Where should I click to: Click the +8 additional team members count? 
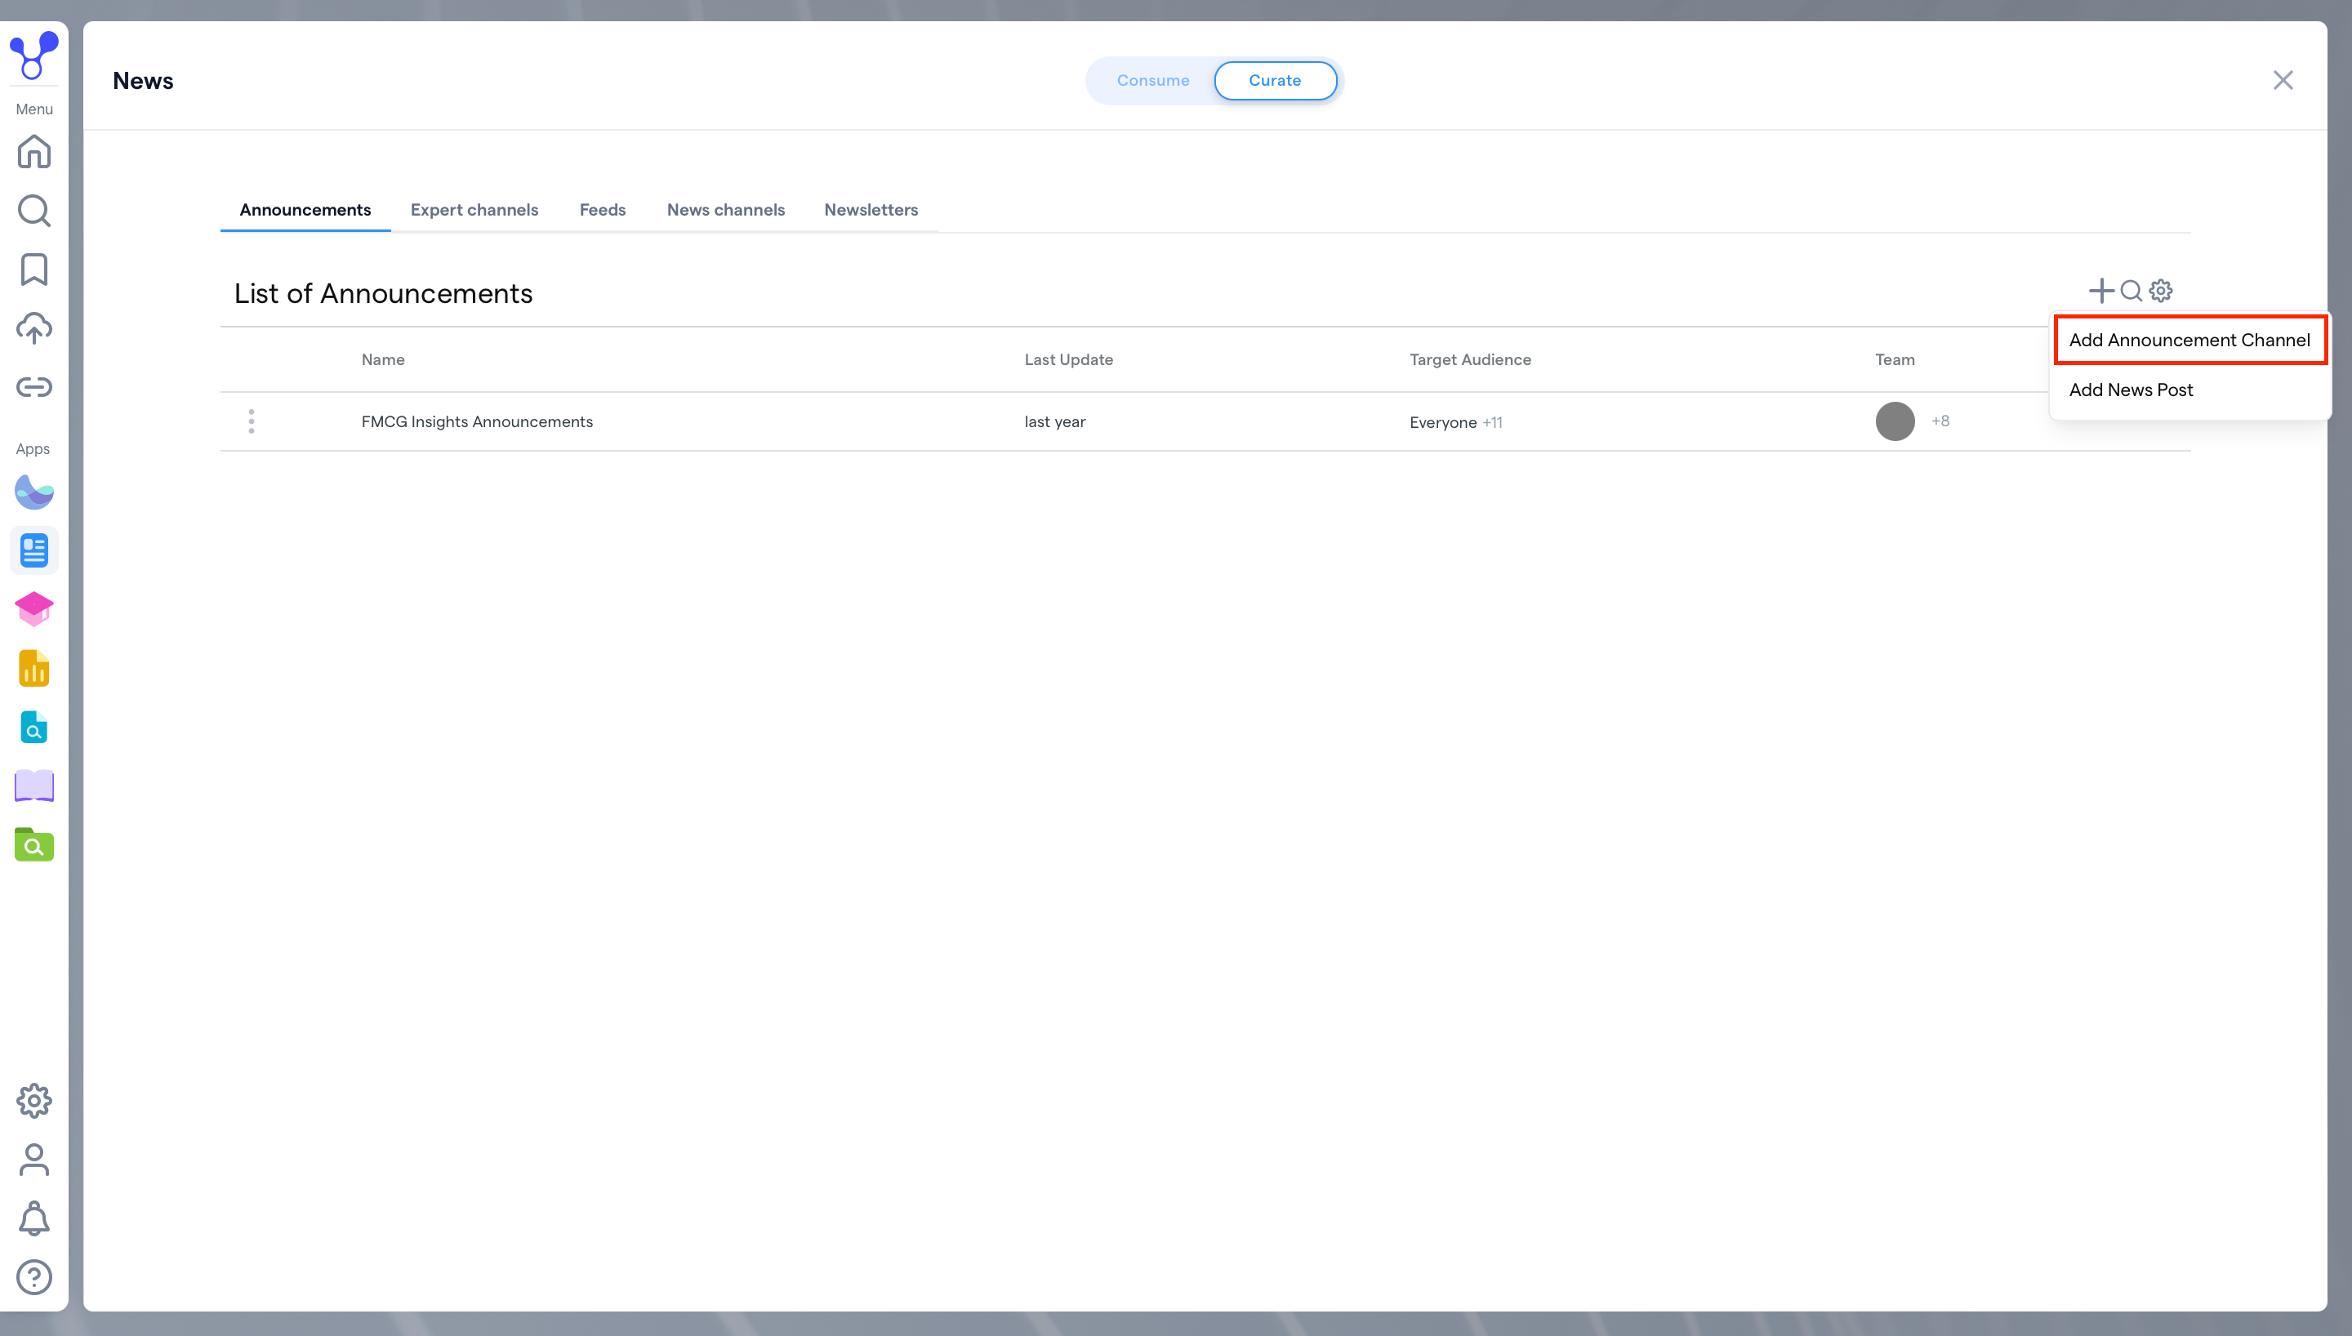click(1940, 421)
